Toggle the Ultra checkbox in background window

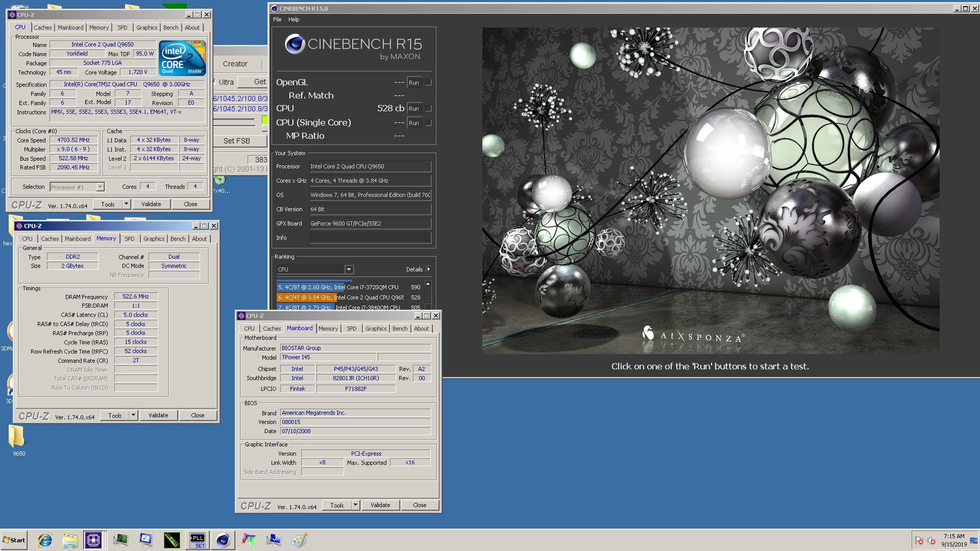pos(214,82)
